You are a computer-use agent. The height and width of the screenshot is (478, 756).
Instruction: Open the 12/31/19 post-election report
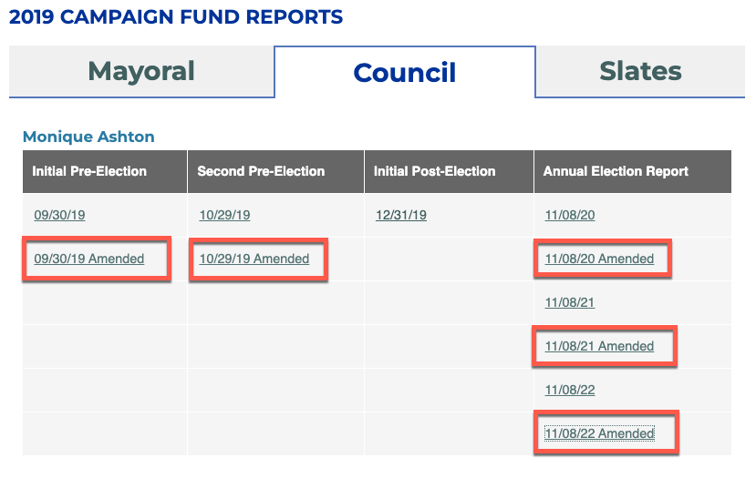point(401,216)
